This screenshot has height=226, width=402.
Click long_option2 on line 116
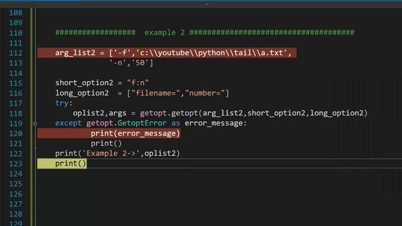(x=82, y=93)
